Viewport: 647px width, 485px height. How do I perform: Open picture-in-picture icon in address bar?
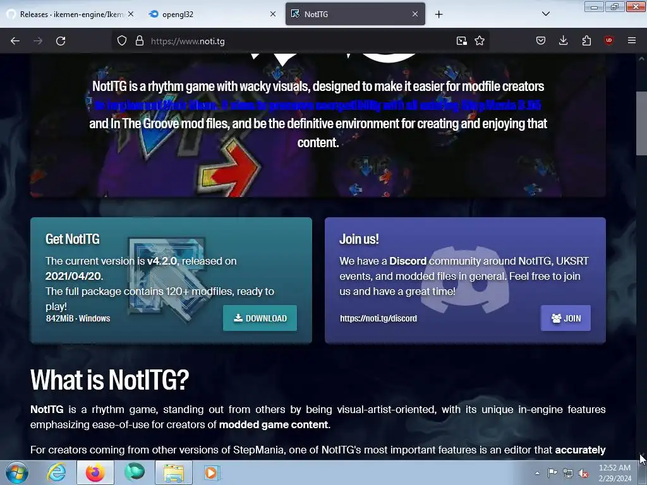point(462,41)
